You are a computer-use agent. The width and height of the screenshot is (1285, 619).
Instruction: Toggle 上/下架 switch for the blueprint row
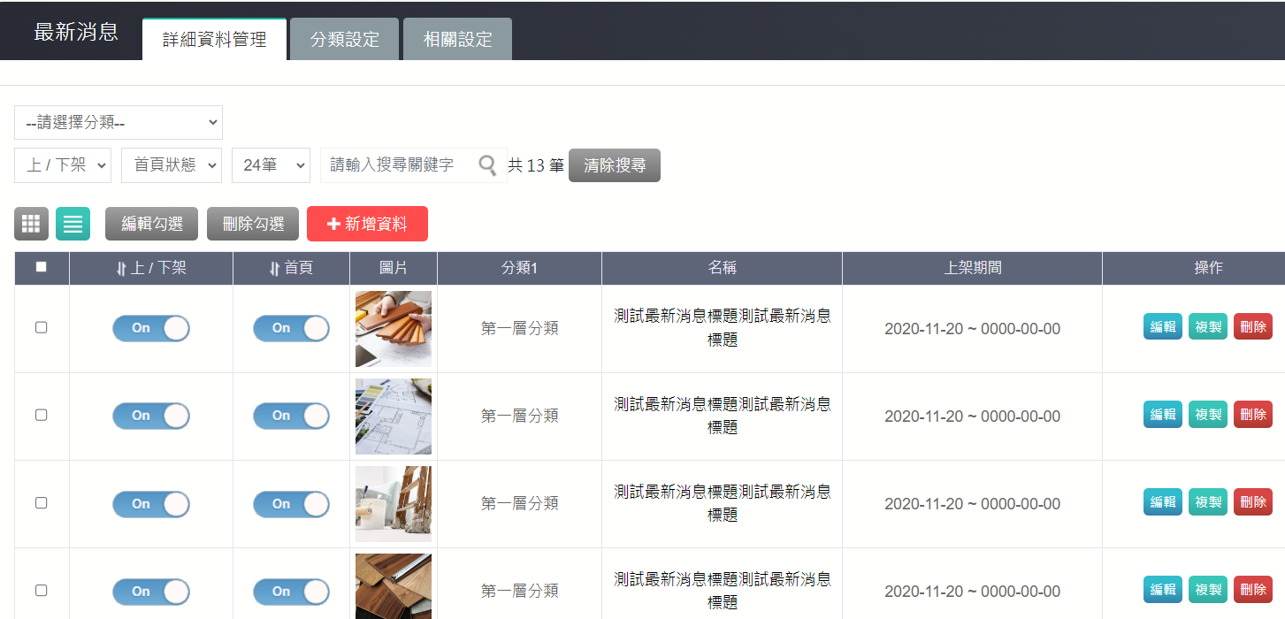point(151,416)
